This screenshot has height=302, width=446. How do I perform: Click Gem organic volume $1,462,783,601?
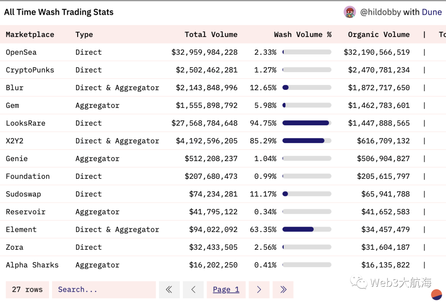coord(379,105)
